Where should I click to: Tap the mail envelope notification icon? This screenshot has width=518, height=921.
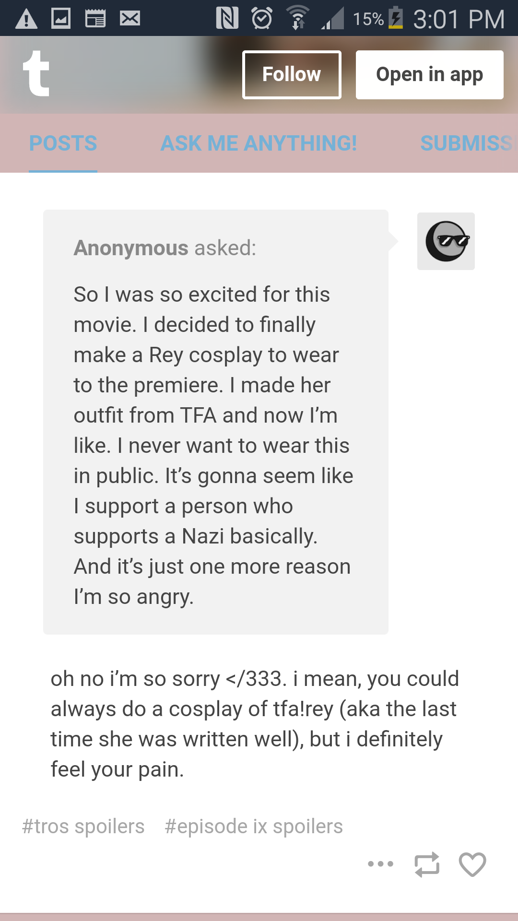point(130,19)
